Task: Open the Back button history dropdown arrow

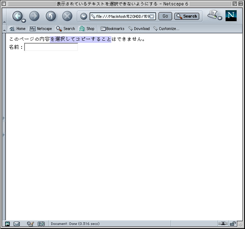Action: pyautogui.click(x=23, y=21)
